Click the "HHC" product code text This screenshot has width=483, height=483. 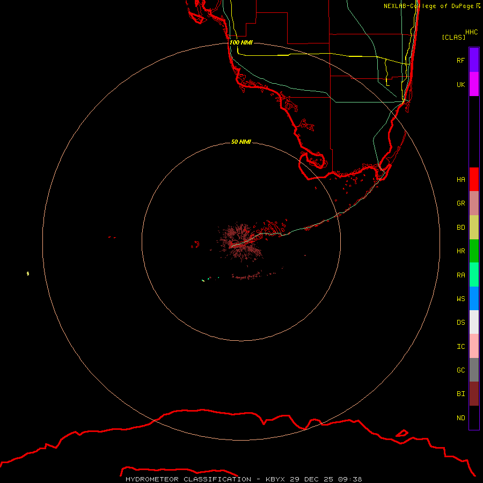[x=471, y=32]
